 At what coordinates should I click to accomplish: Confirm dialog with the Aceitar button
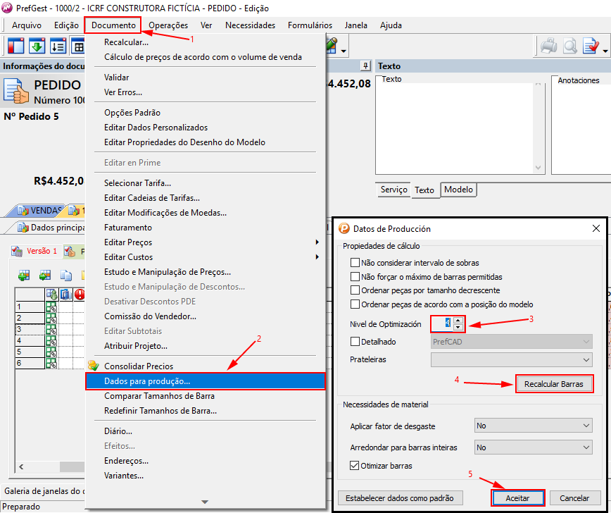click(517, 497)
